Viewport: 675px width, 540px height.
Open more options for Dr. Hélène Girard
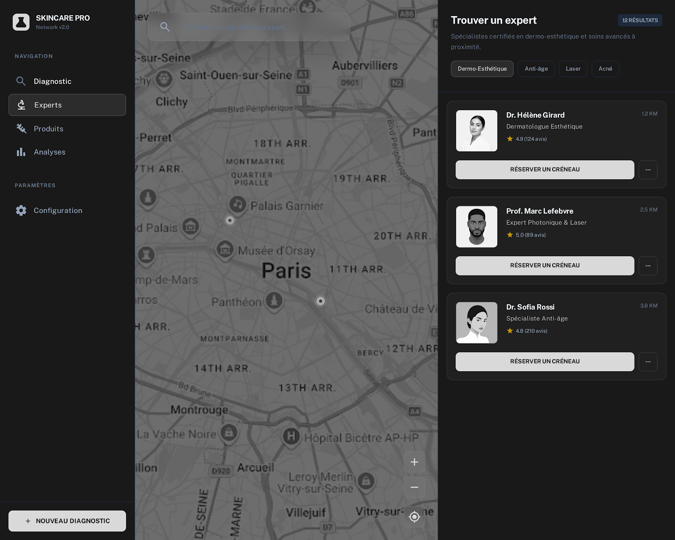648,170
